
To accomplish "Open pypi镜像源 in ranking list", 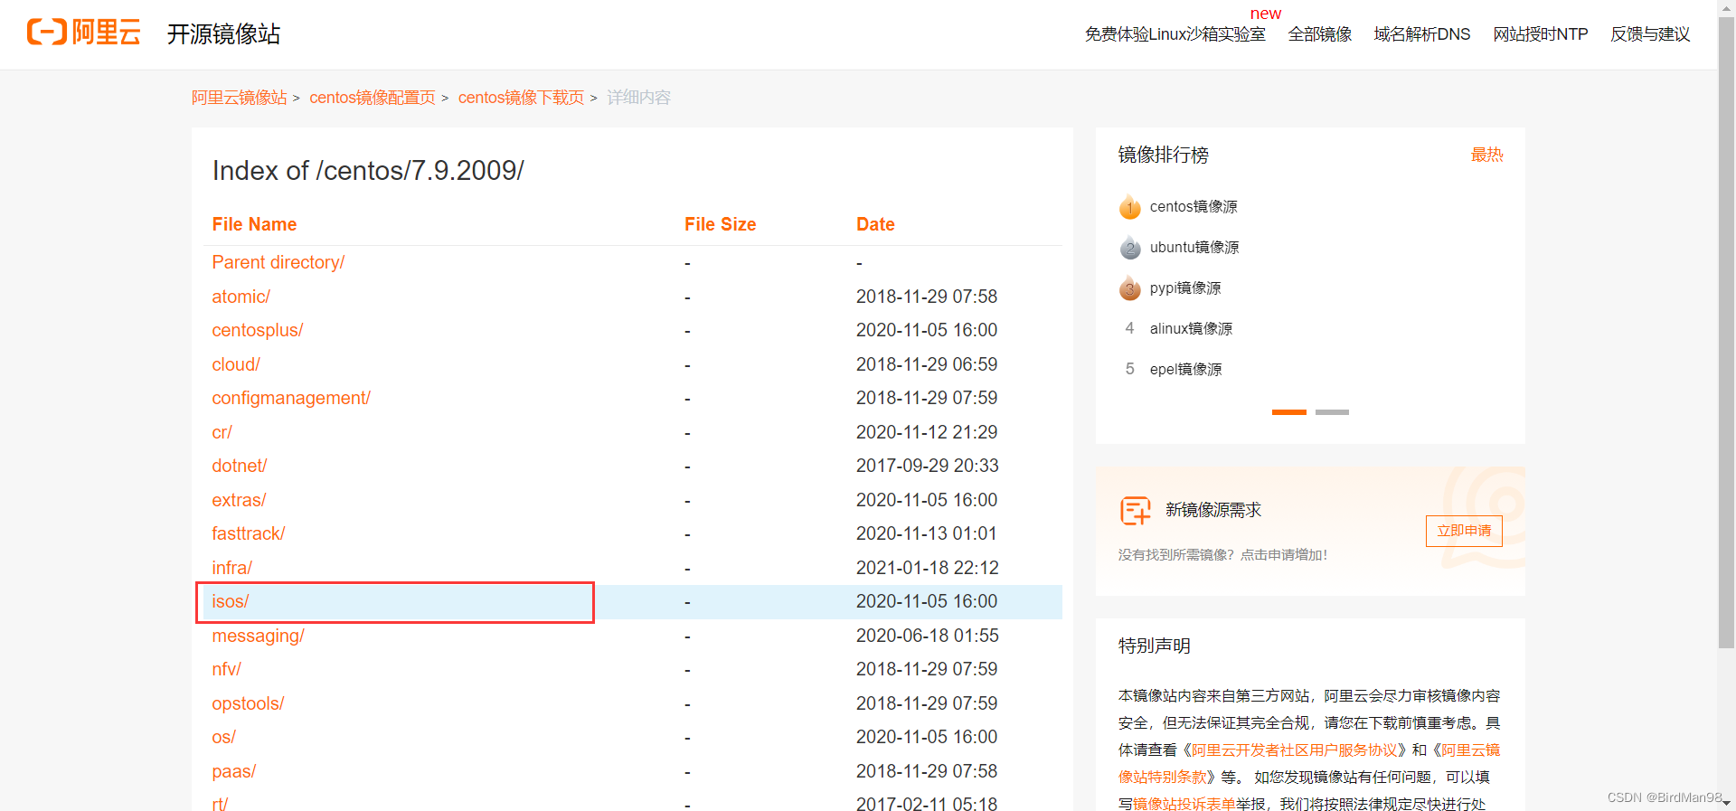I will 1185,288.
